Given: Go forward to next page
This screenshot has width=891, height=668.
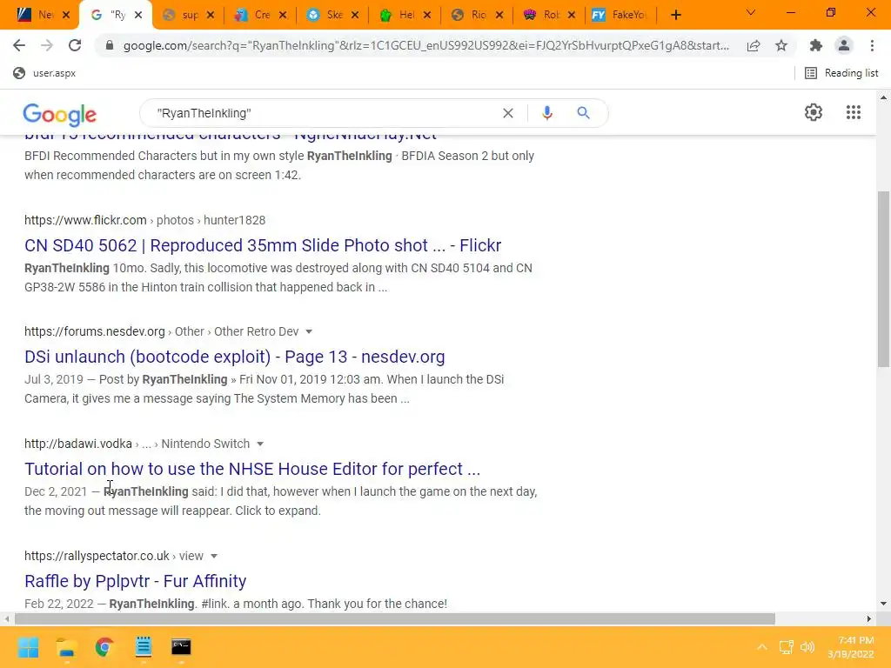Looking at the screenshot, I should pos(47,45).
